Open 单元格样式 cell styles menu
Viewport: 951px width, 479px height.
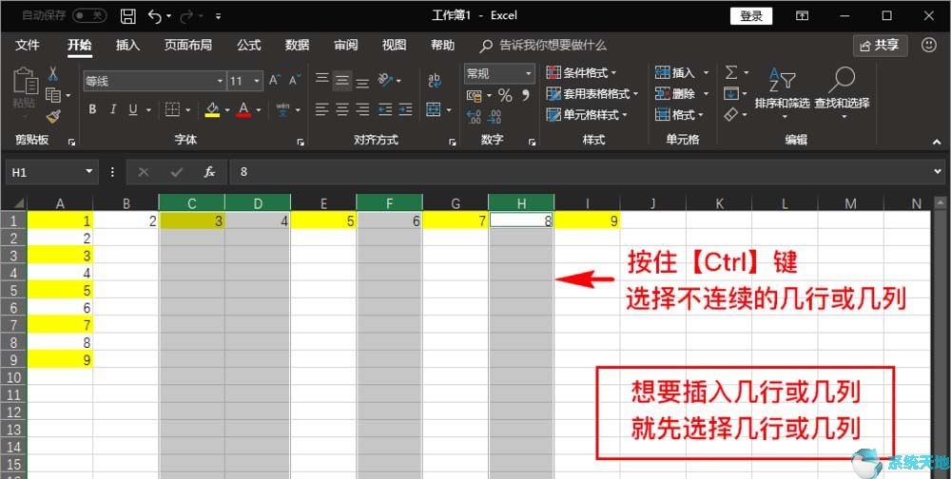[x=587, y=115]
